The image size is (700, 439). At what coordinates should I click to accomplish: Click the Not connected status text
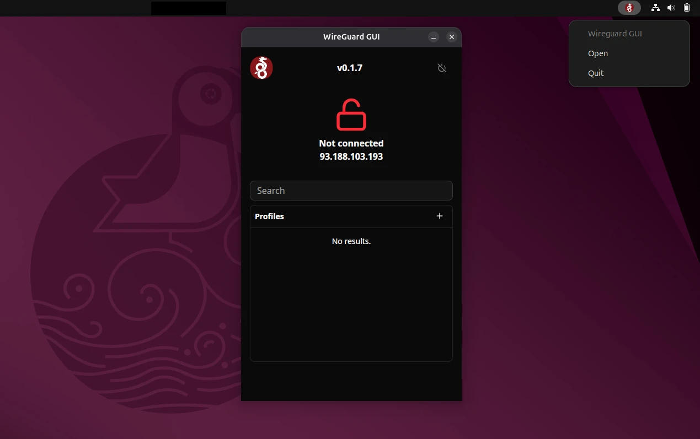click(x=351, y=143)
